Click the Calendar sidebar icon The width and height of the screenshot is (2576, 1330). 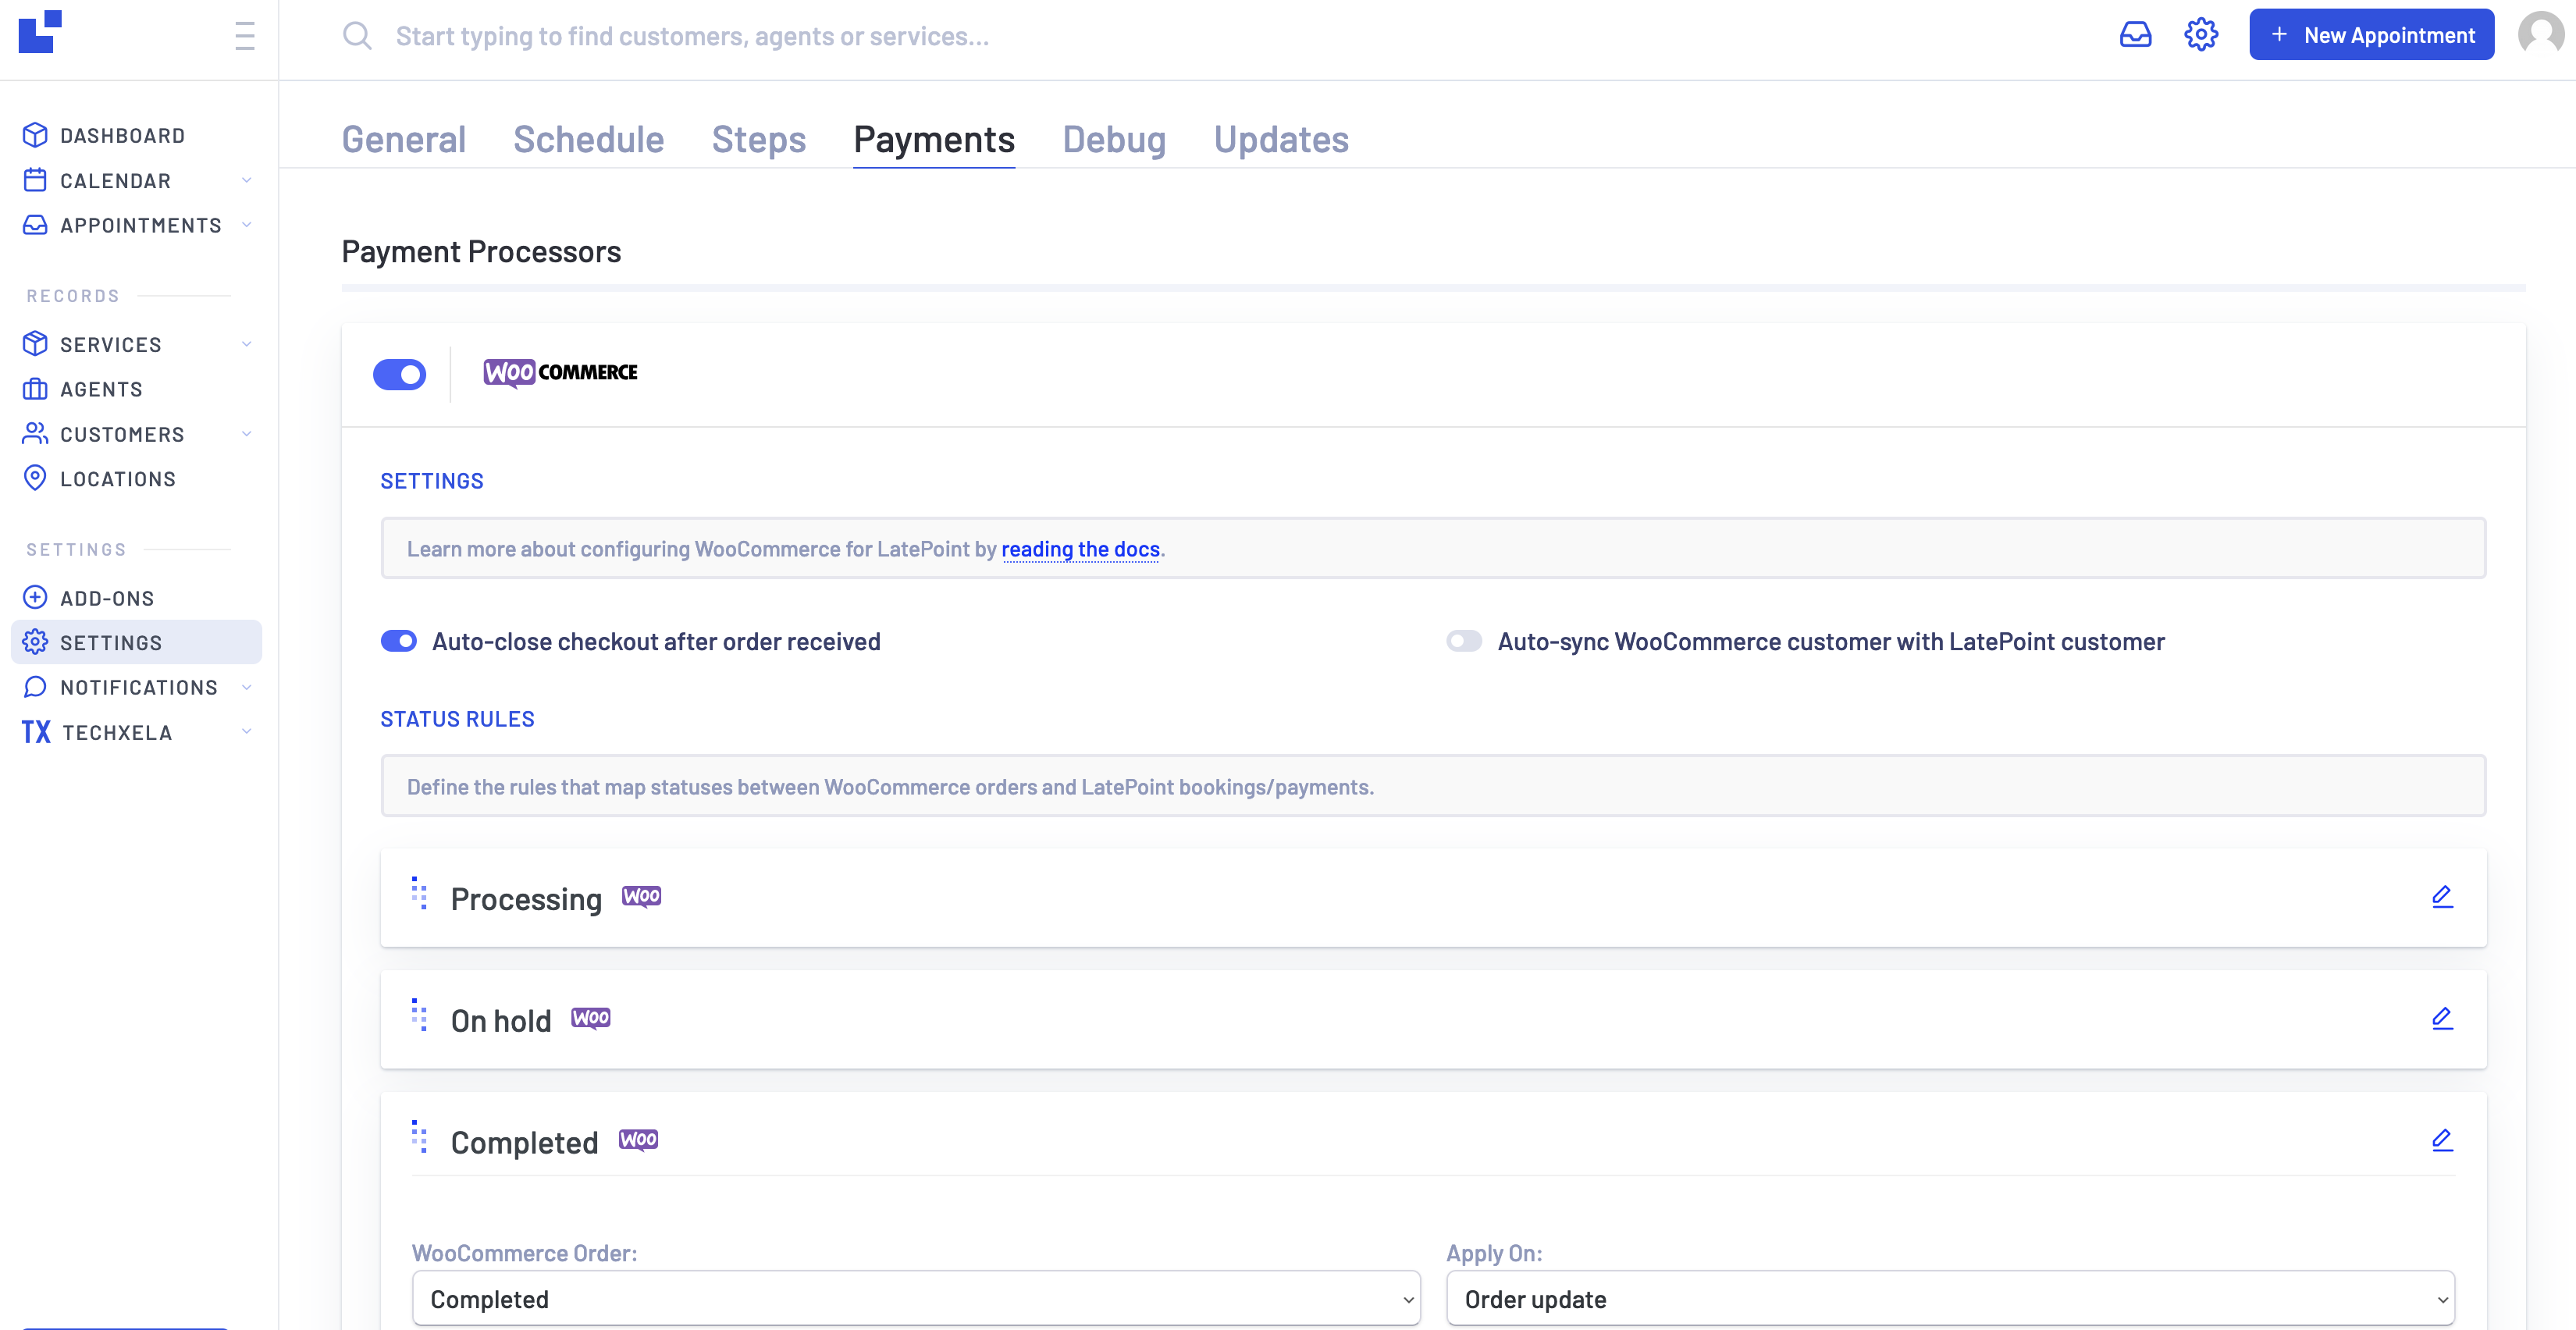[x=35, y=180]
